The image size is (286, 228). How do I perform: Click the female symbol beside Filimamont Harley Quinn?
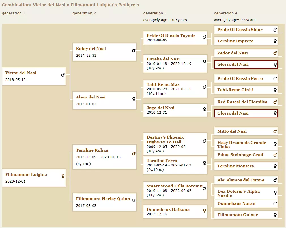point(134,201)
